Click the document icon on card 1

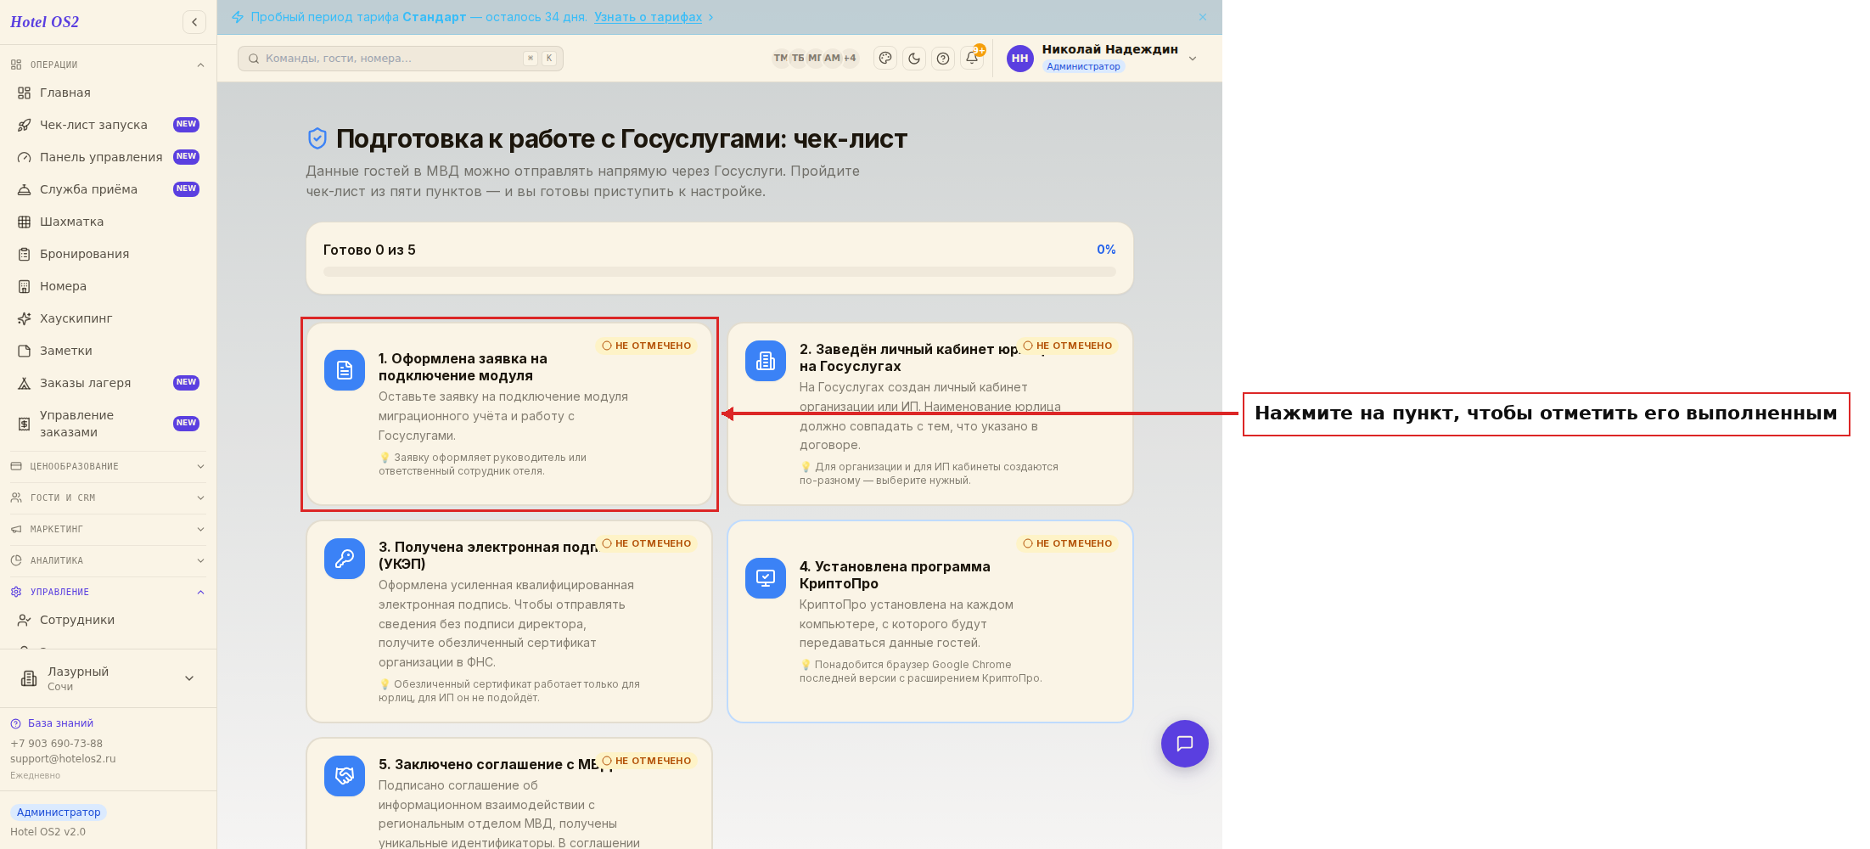[345, 370]
